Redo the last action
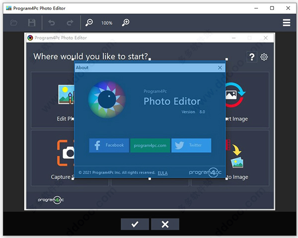 coord(70,23)
